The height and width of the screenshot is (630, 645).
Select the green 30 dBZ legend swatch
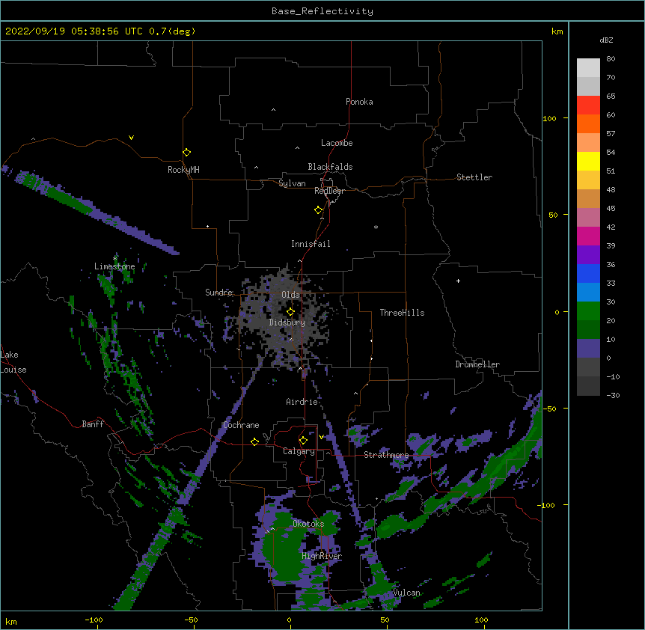tap(588, 311)
